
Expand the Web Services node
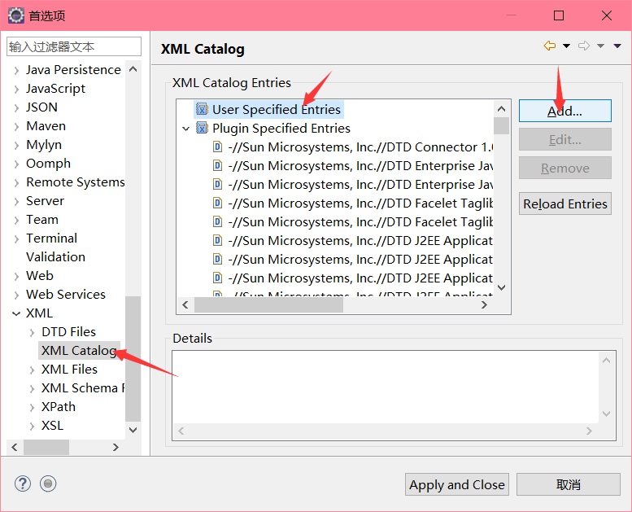click(x=16, y=295)
